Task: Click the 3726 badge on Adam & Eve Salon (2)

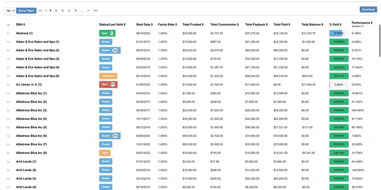Action: tap(115, 50)
